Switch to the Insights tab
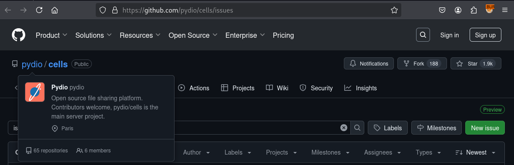Image resolution: width=514 pixels, height=165 pixels. click(360, 88)
